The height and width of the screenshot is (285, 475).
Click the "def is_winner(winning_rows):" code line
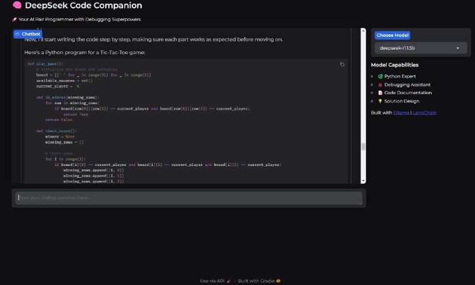click(x=68, y=97)
